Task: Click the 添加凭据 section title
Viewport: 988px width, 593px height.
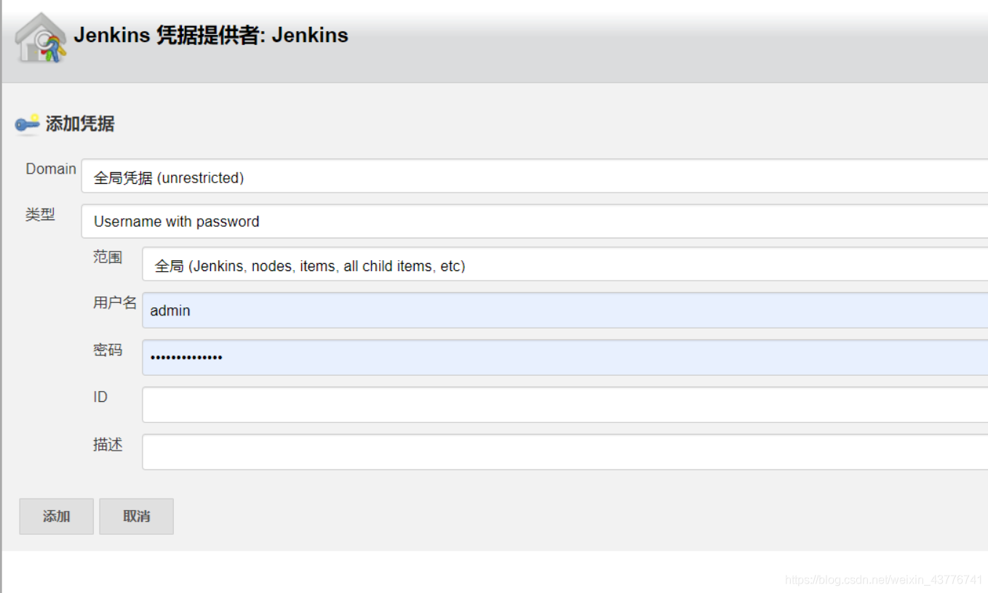Action: click(80, 124)
